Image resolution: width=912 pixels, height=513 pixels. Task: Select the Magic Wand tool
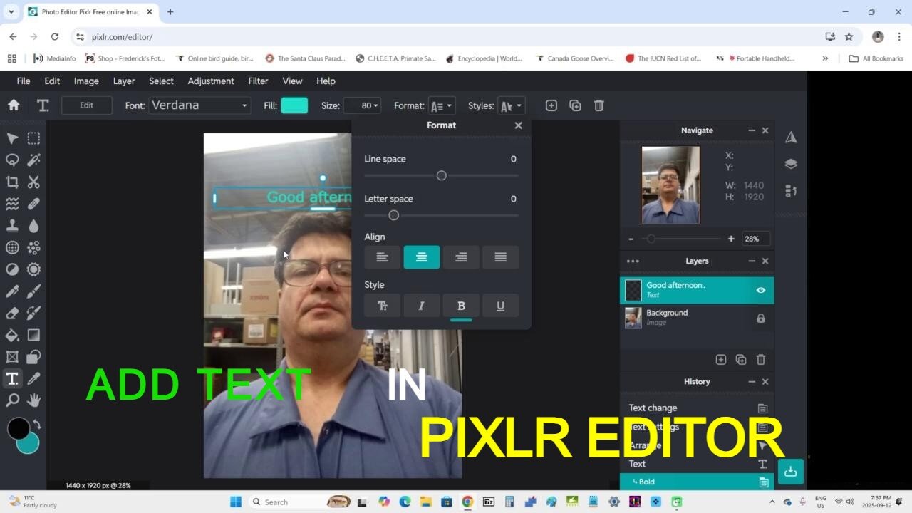[x=33, y=160]
